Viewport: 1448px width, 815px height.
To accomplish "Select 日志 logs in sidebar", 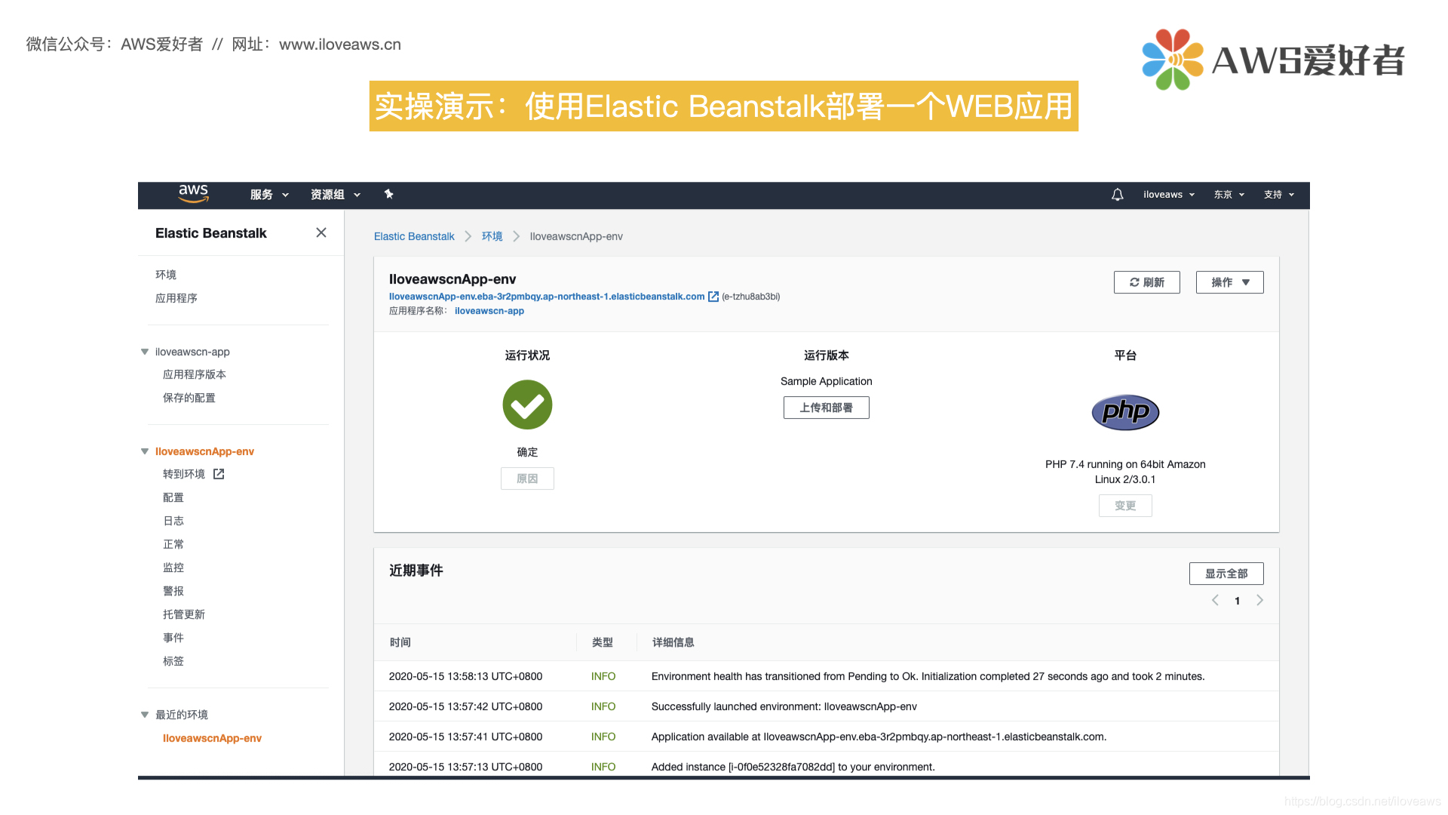I will click(x=173, y=521).
